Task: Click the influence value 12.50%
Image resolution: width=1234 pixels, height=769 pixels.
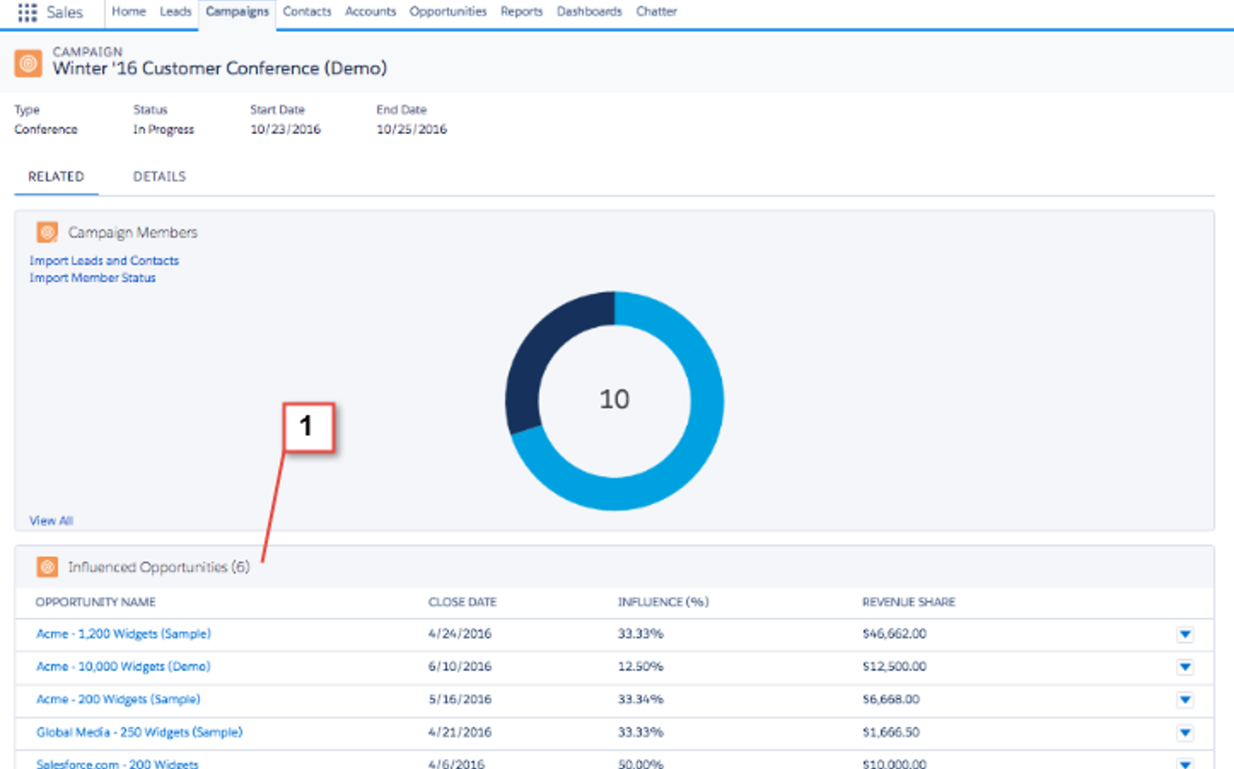Action: 641,666
